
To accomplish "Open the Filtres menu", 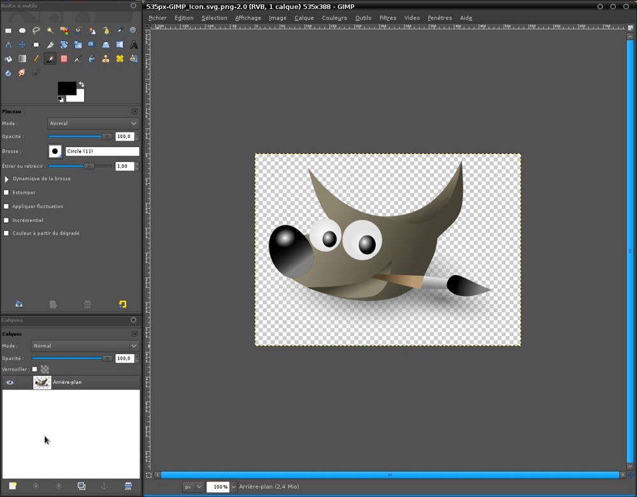I will 387,18.
